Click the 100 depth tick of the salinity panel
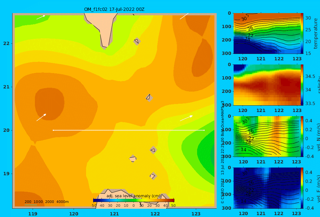 pyautogui.click(x=227, y=78)
